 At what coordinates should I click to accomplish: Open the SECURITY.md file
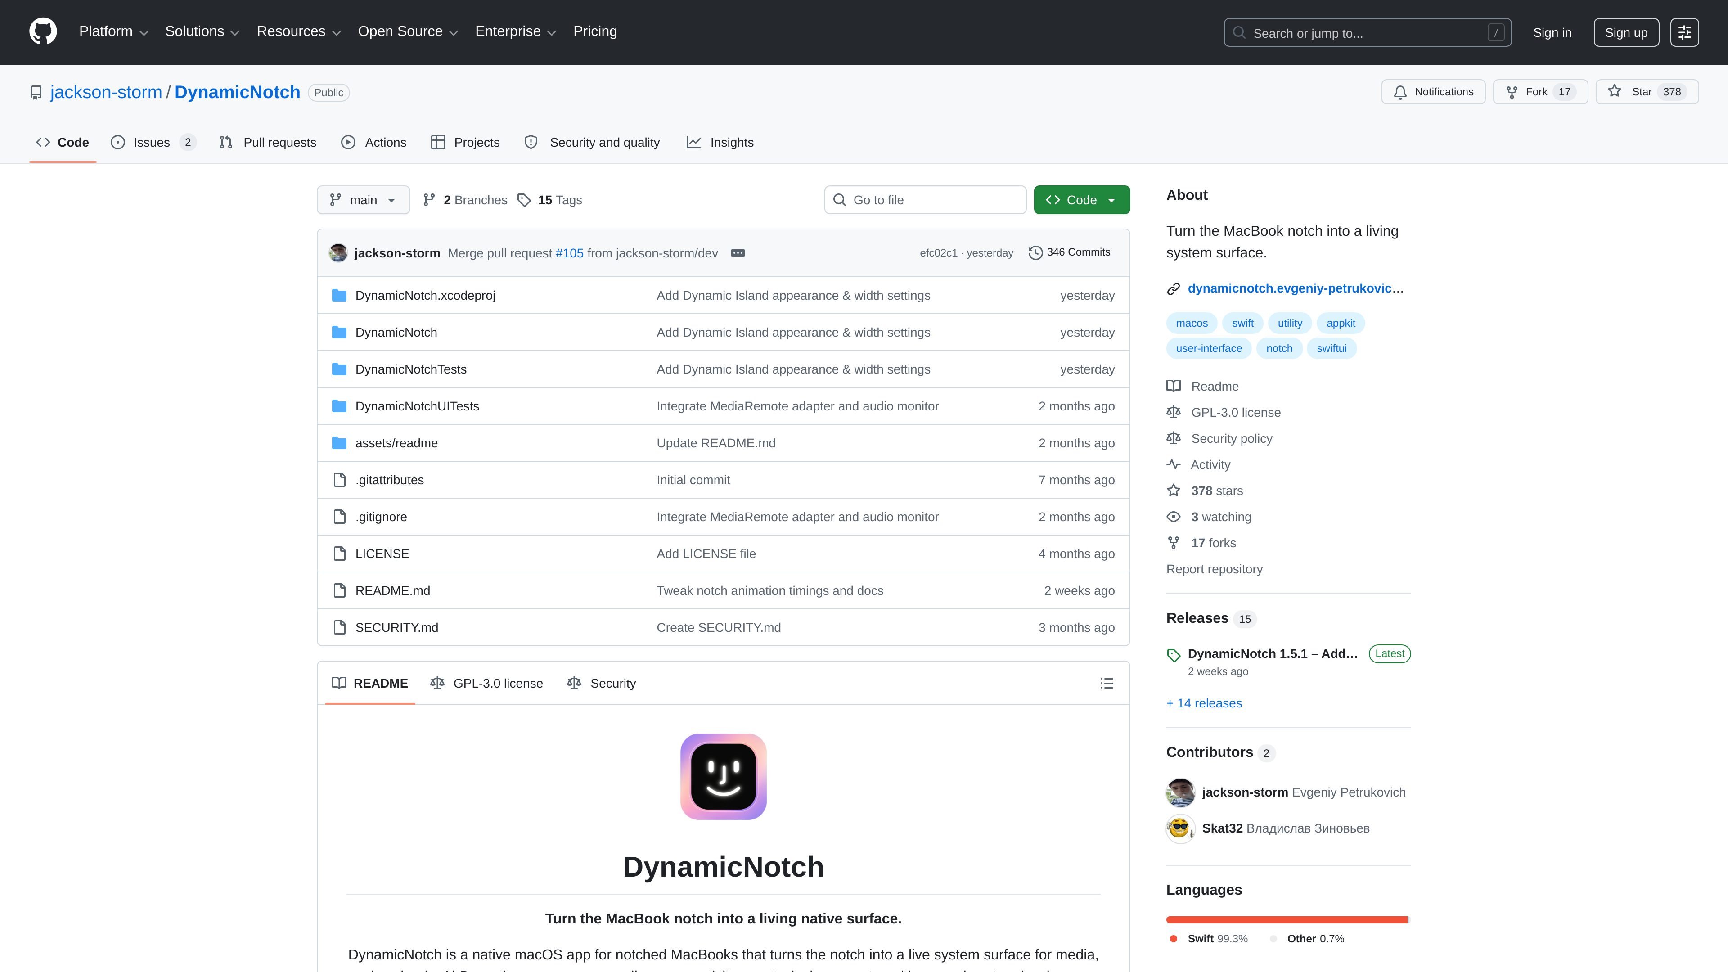click(396, 627)
